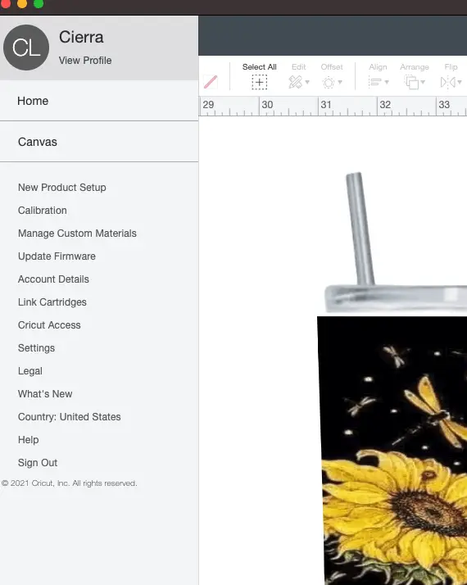The width and height of the screenshot is (467, 585).
Task: Choose Update Firmware option
Action: [x=57, y=256]
